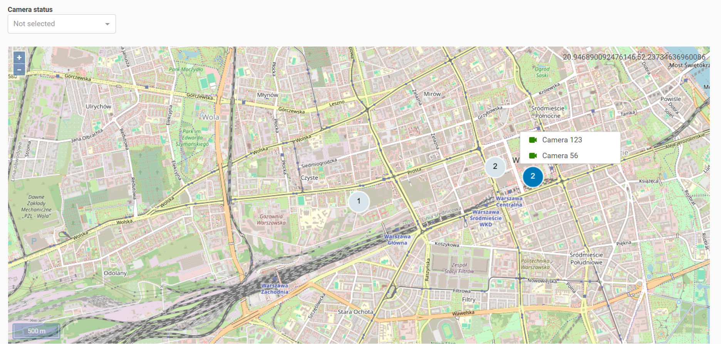Click the 500 m scale bar
721x344 pixels.
[x=36, y=331]
